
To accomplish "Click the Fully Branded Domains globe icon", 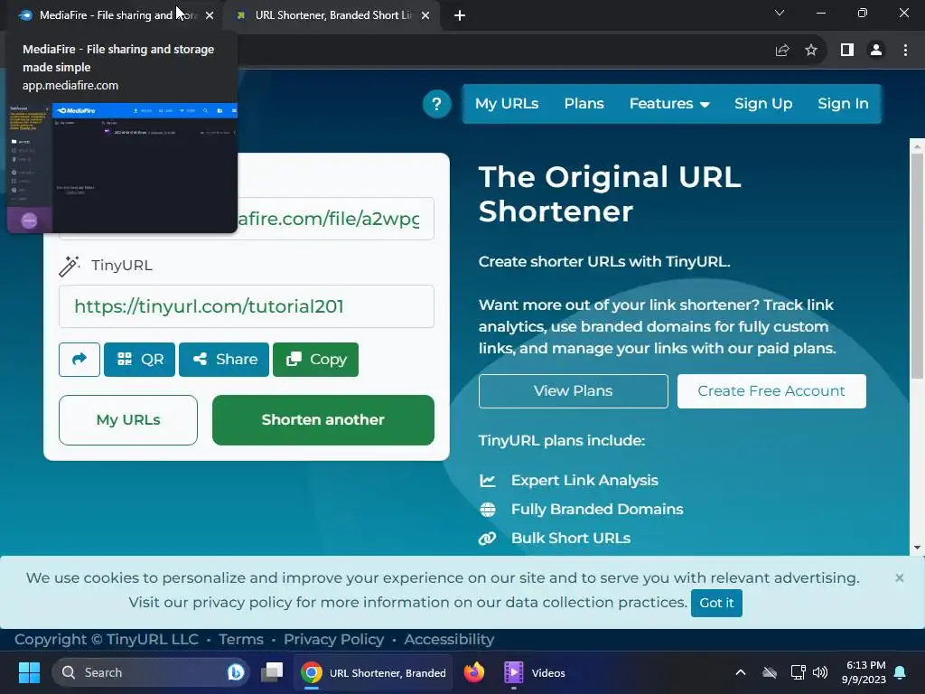I will point(488,510).
